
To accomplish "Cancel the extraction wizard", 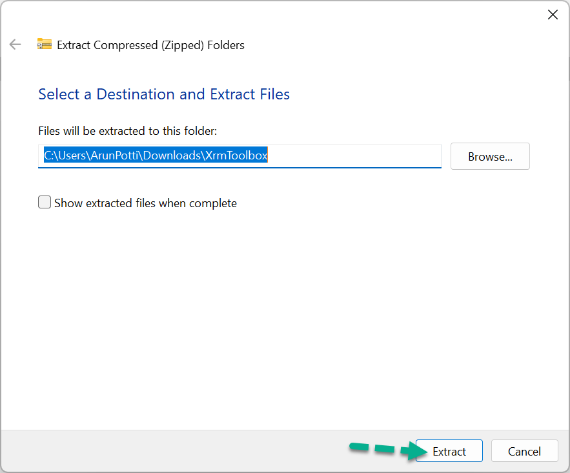I will pos(524,451).
